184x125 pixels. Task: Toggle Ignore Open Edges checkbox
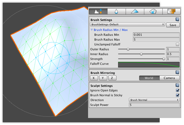(178, 91)
